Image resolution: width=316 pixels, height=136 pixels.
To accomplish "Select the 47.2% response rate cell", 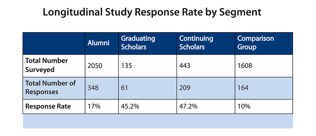I will click(x=189, y=107).
